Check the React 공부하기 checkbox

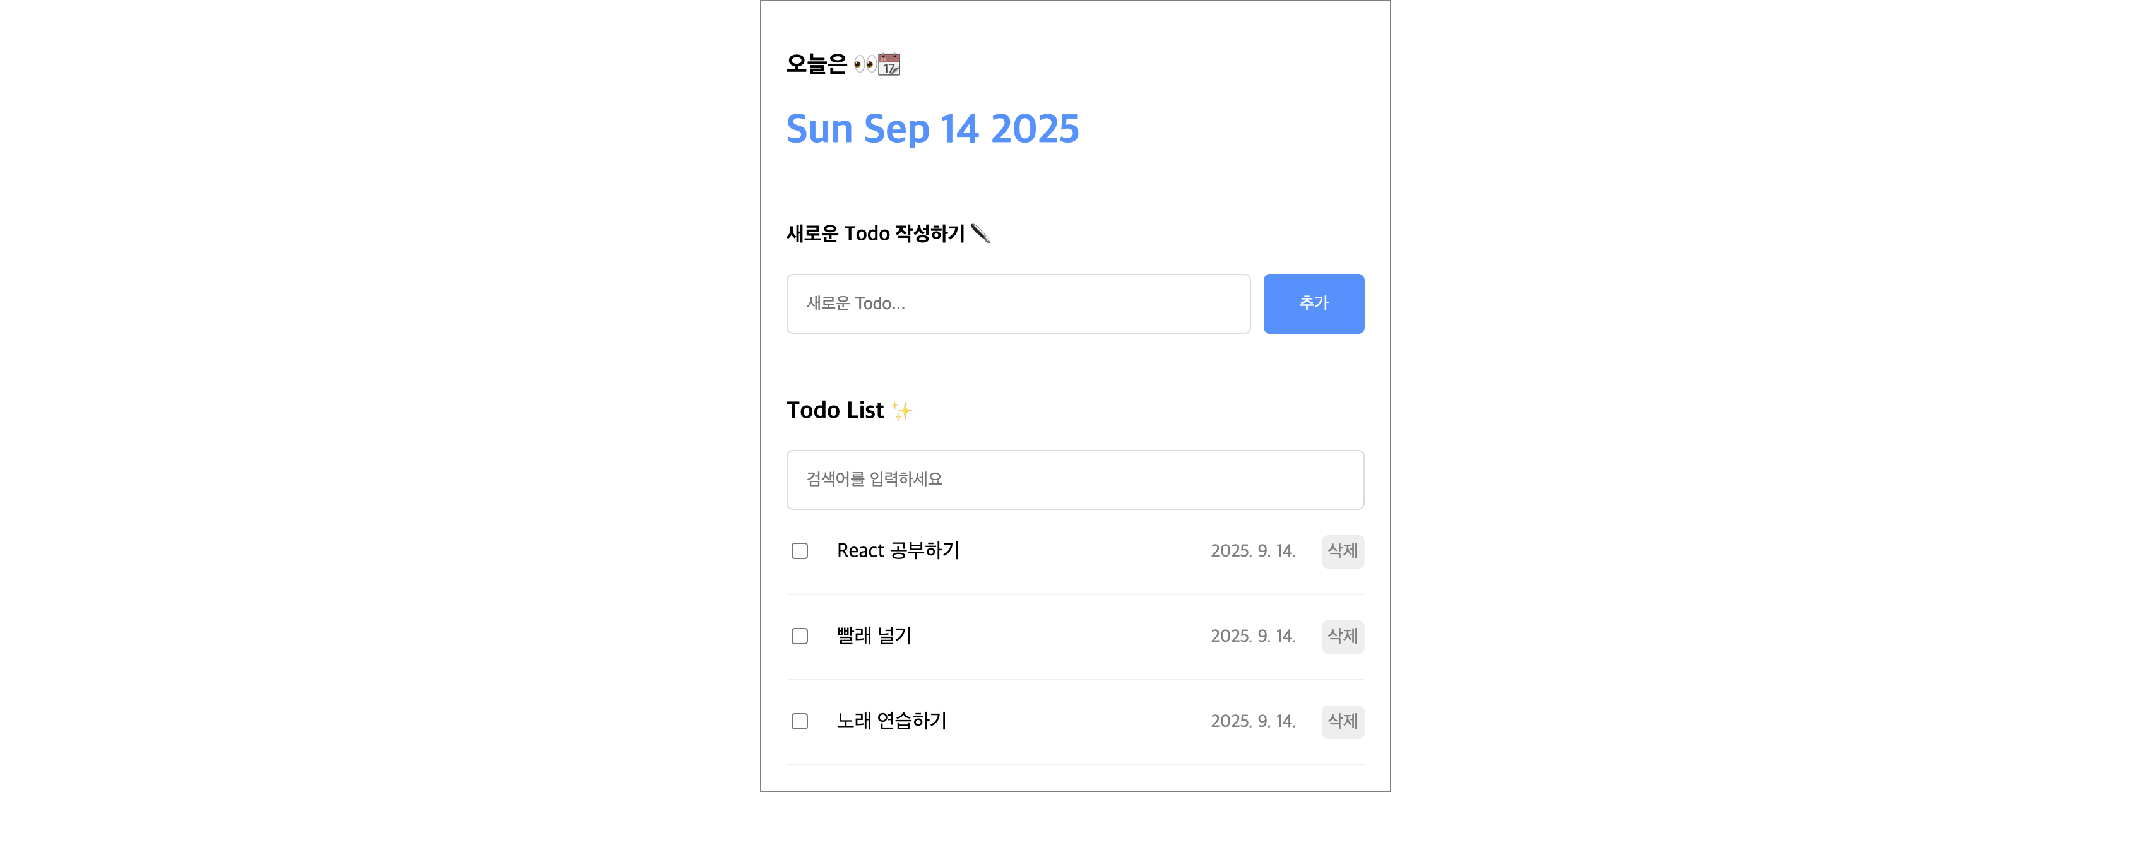(x=800, y=550)
